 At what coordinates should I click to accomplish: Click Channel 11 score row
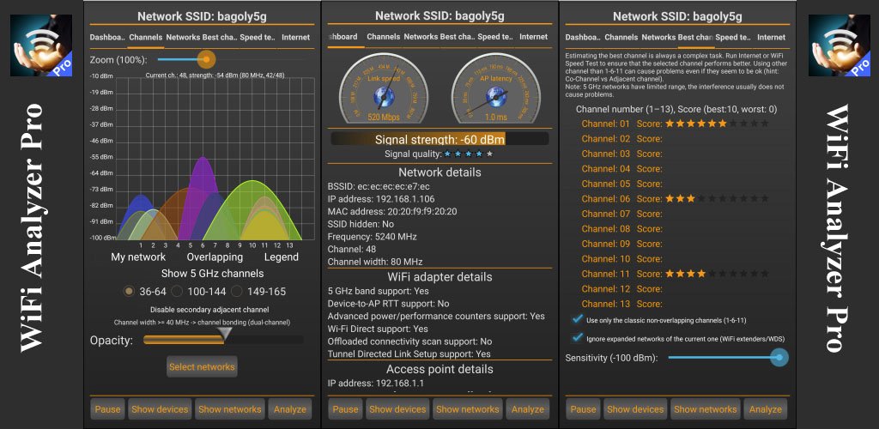tap(675, 274)
